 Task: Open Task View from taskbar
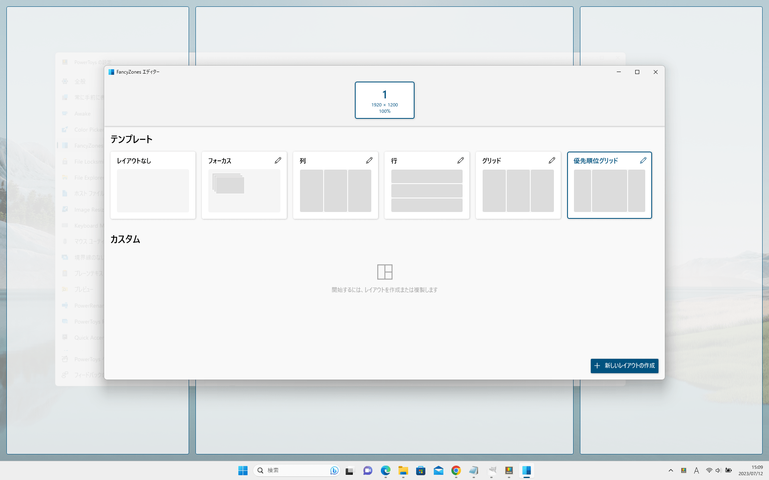pos(350,470)
